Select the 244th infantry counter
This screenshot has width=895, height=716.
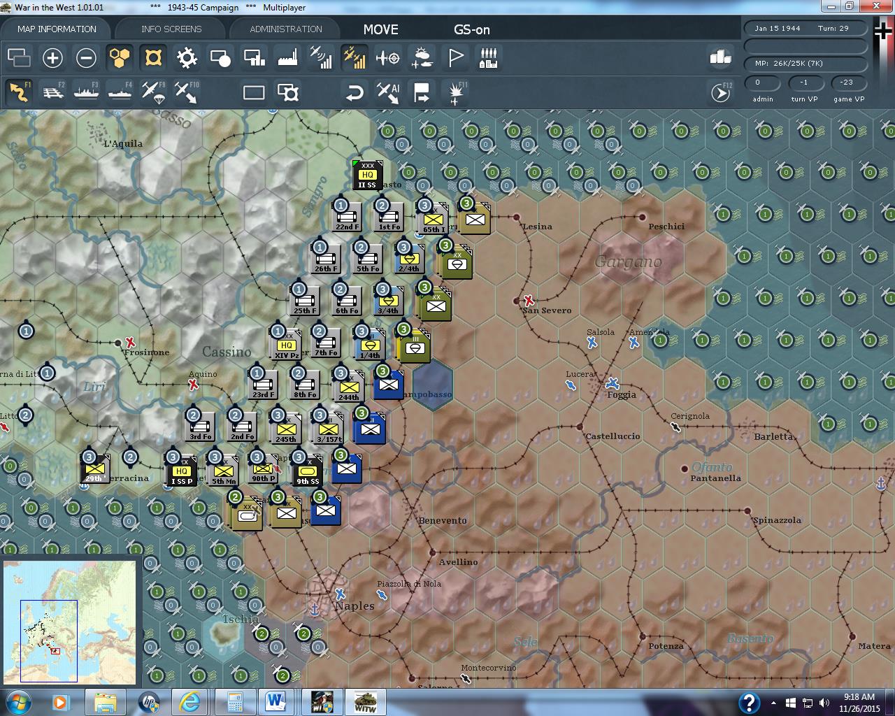(x=349, y=388)
